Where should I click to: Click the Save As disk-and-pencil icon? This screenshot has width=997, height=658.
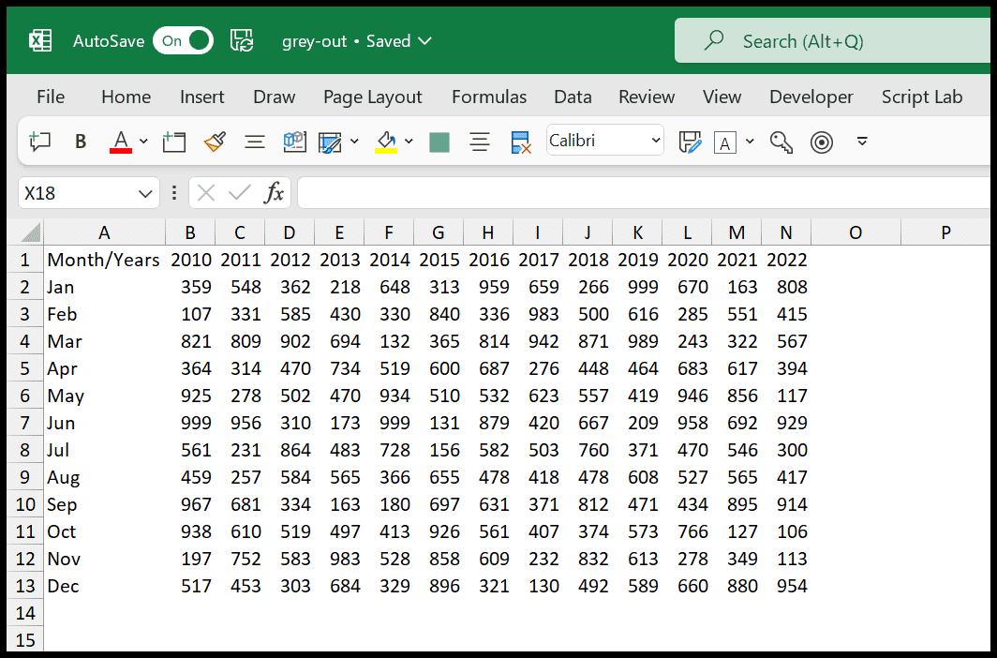[690, 142]
